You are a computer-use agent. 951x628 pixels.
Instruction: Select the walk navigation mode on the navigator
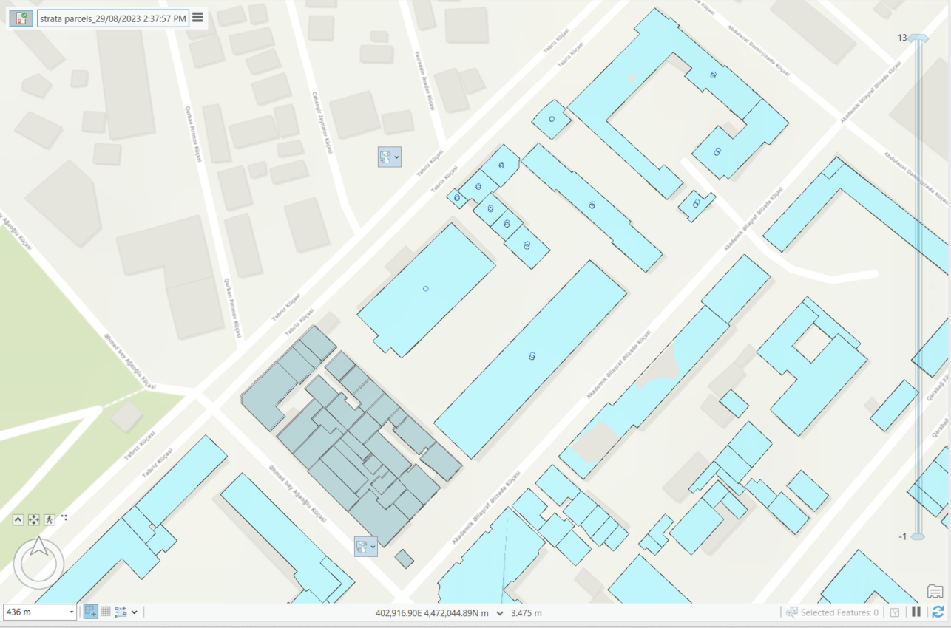[x=50, y=519]
